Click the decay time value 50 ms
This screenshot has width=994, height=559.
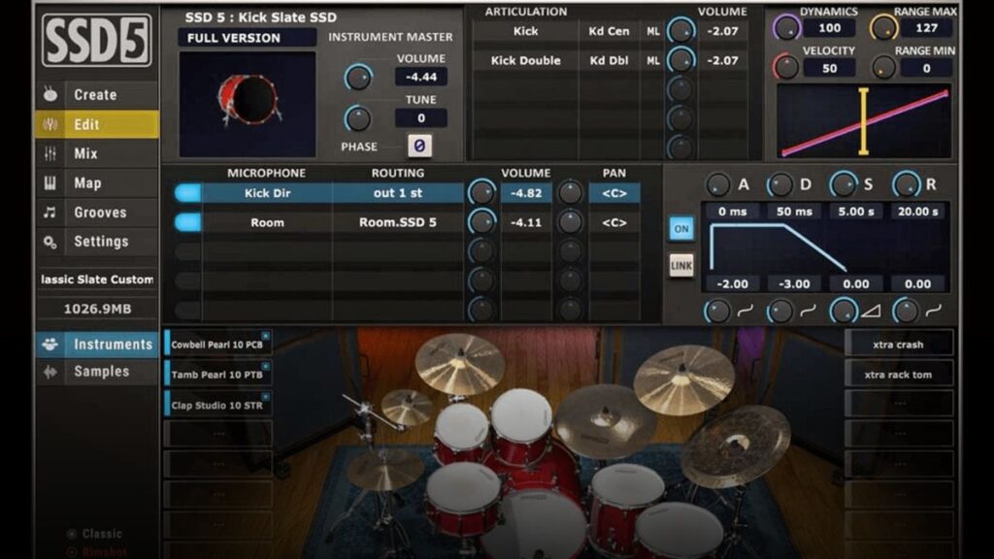click(794, 212)
